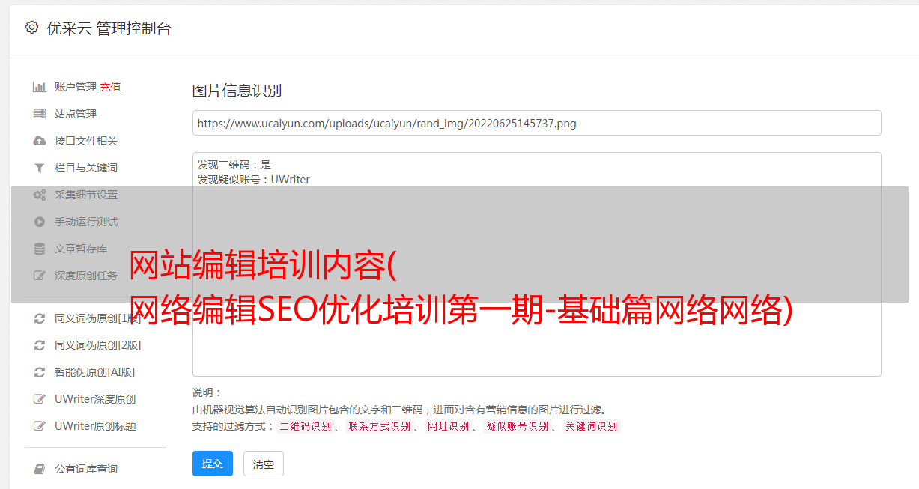
Task: Click the 优采云 管理控制台 title
Action: (x=109, y=28)
